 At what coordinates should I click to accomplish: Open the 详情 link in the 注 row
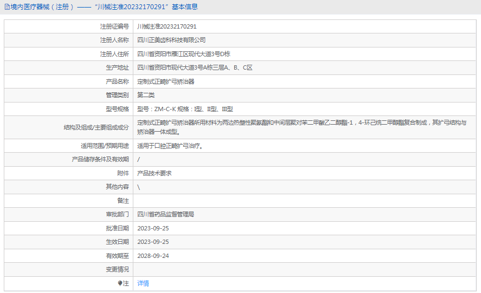click(143, 283)
